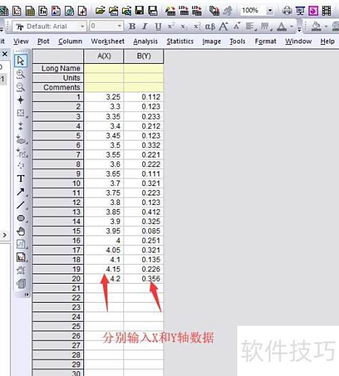The width and height of the screenshot is (339, 376).
Task: Toggle Bold formatting
Action: 132,26
